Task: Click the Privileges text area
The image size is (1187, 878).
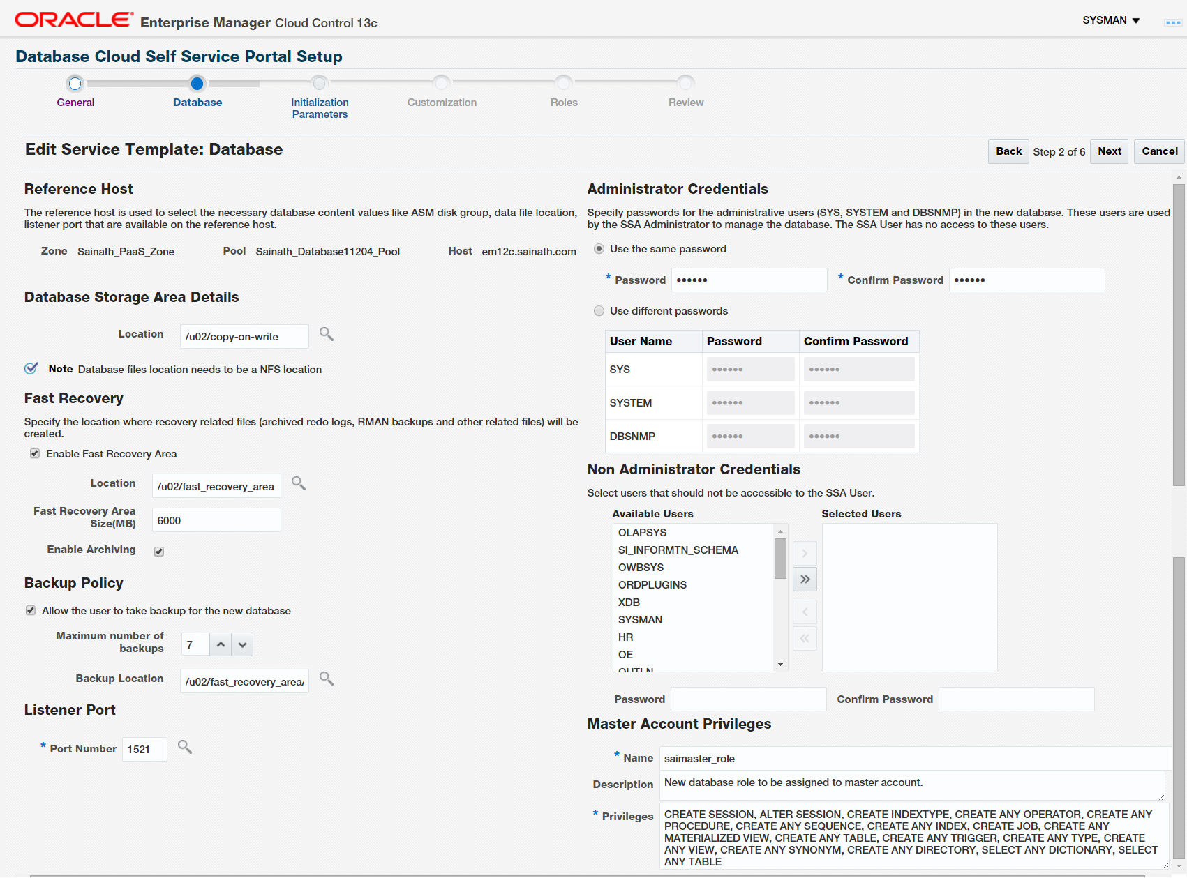Action: pos(914,836)
